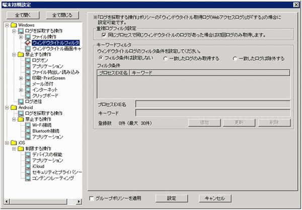Select the 一致したログは除外する radio button
302x210 pixels.
(x=235, y=58)
